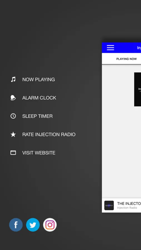
Task: Click the alarm bell icon
Action: tap(13, 97)
